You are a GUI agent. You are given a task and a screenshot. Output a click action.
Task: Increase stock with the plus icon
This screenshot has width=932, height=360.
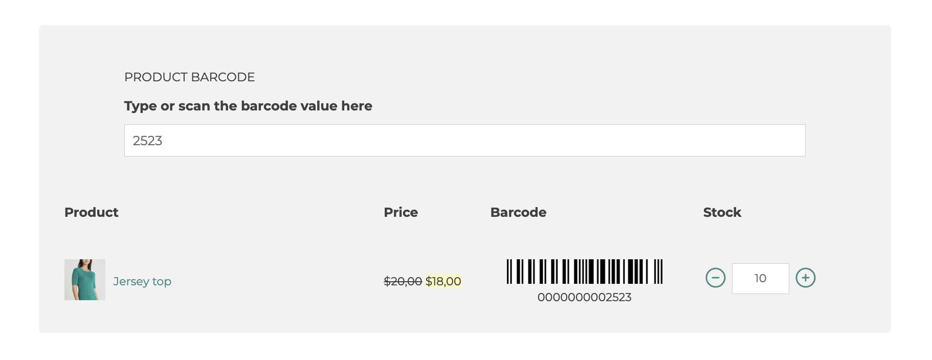(805, 278)
